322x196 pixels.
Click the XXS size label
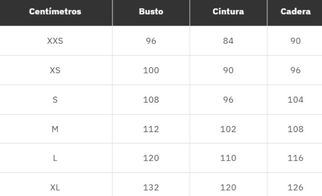55,41
